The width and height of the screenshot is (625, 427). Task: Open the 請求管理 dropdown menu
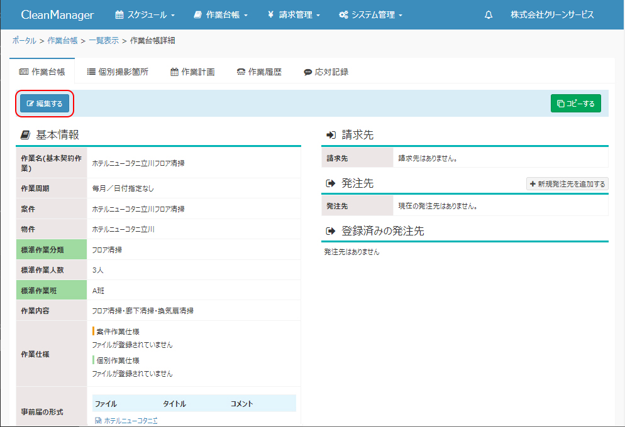click(x=294, y=15)
